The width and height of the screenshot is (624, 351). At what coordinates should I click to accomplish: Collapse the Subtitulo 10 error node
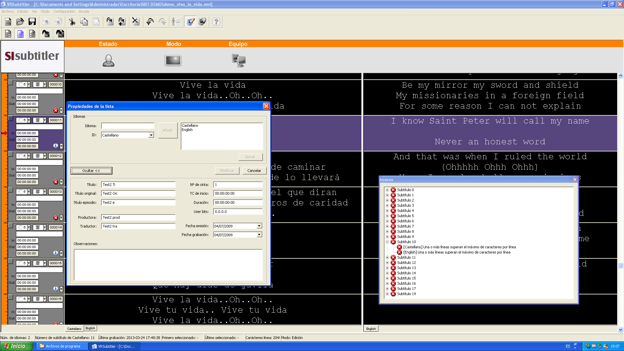pyautogui.click(x=387, y=242)
